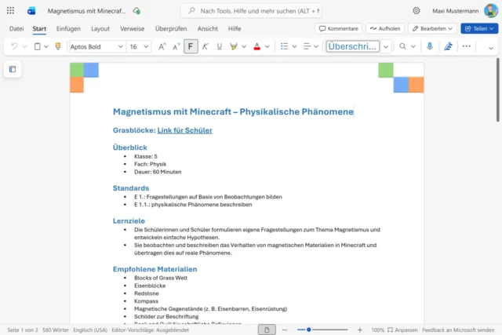Click the paragraph alignment icon
This screenshot has height=335, width=502.
307,47
